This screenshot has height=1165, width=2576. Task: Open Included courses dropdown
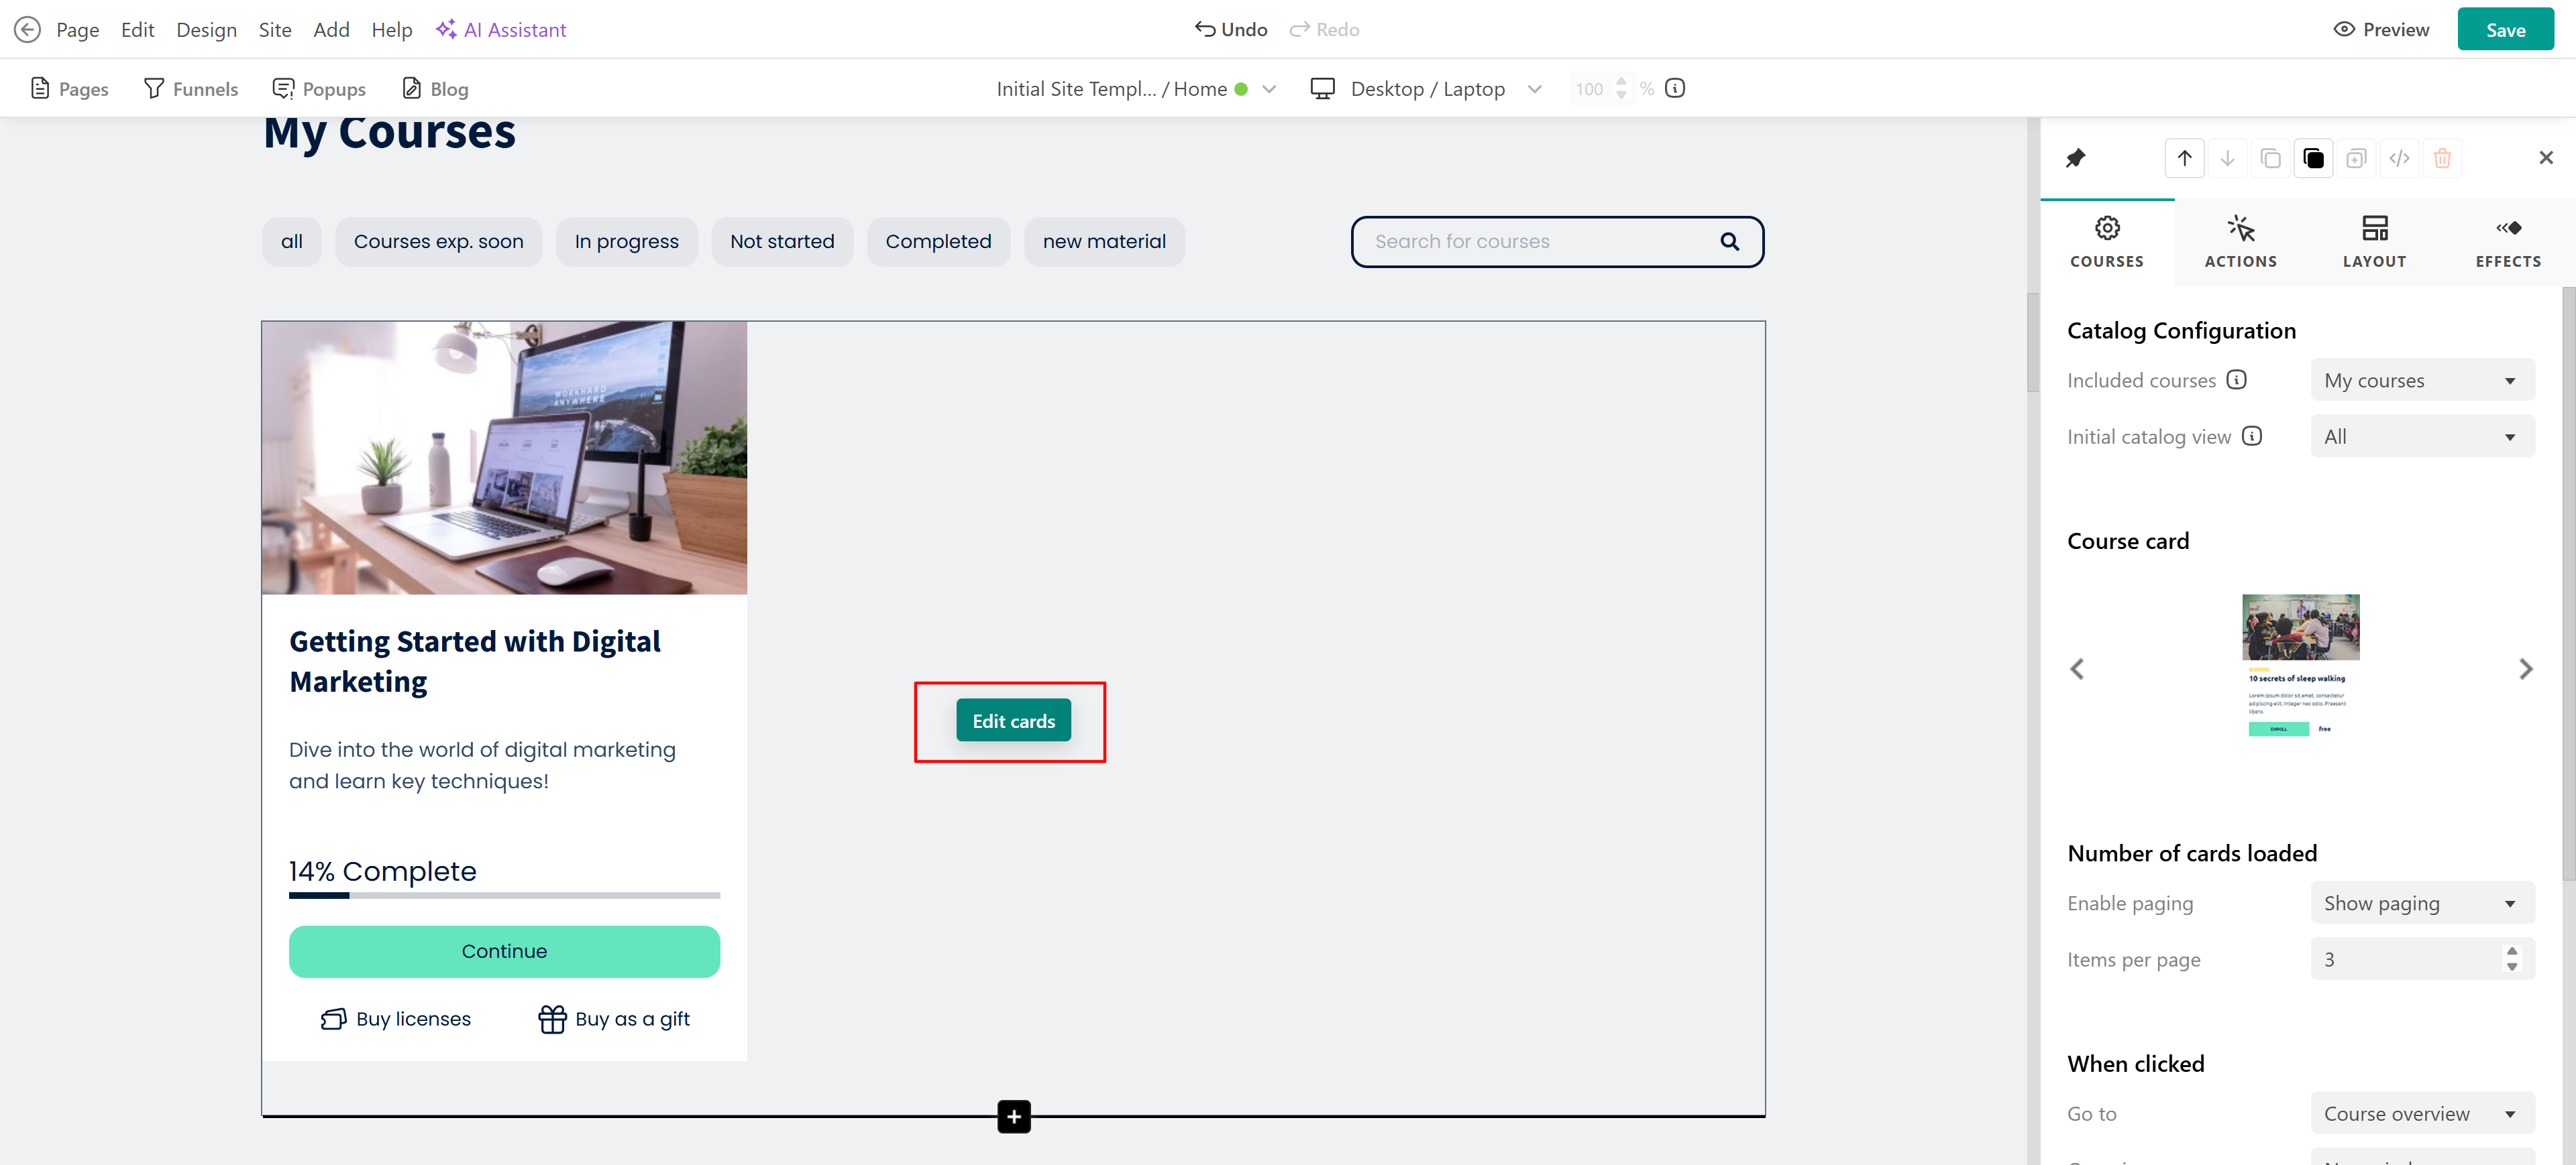2421,381
